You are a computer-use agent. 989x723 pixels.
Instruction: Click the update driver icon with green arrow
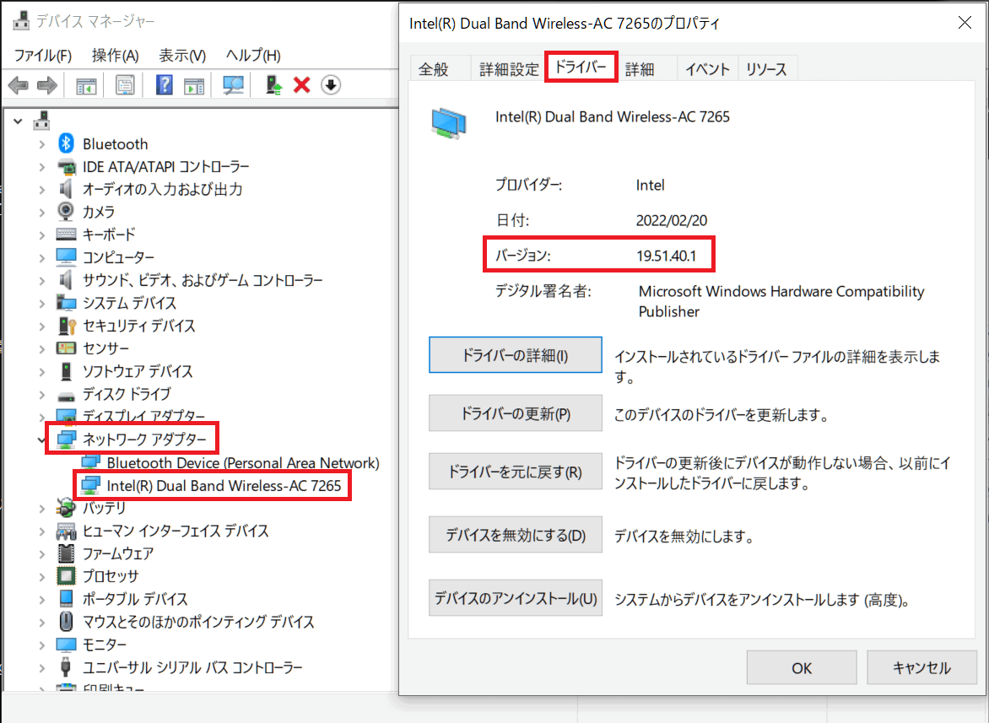click(273, 84)
